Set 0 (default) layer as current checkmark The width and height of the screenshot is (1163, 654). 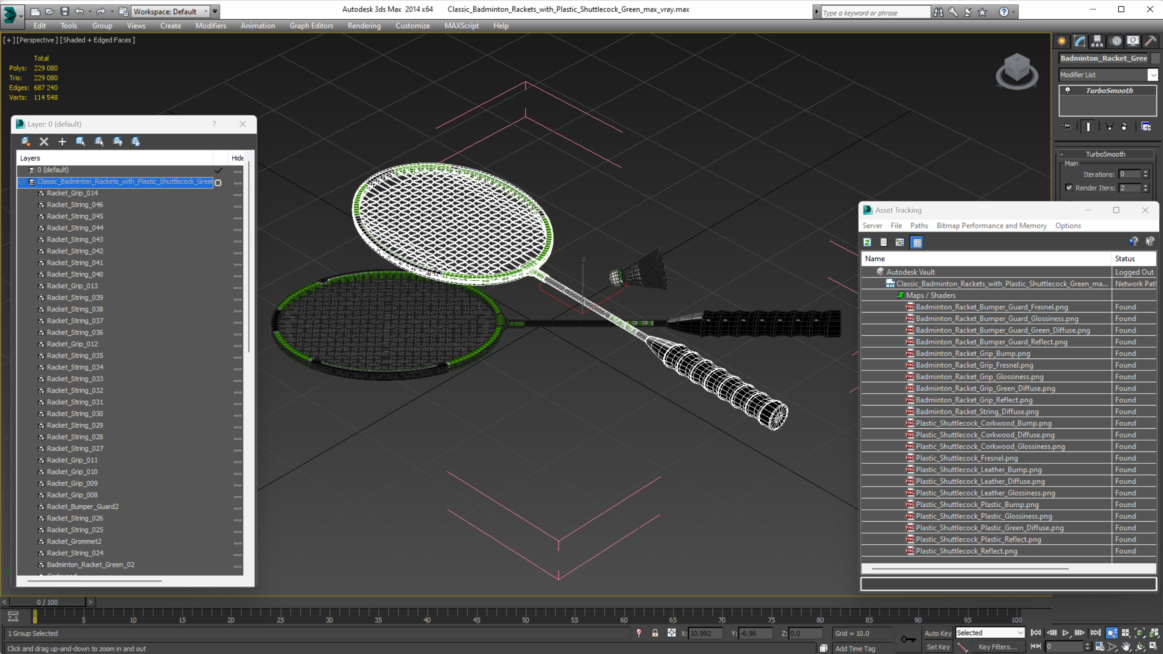tap(218, 171)
